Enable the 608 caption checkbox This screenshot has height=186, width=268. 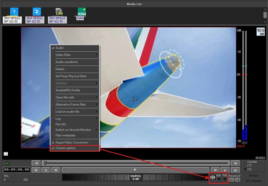click(x=219, y=179)
